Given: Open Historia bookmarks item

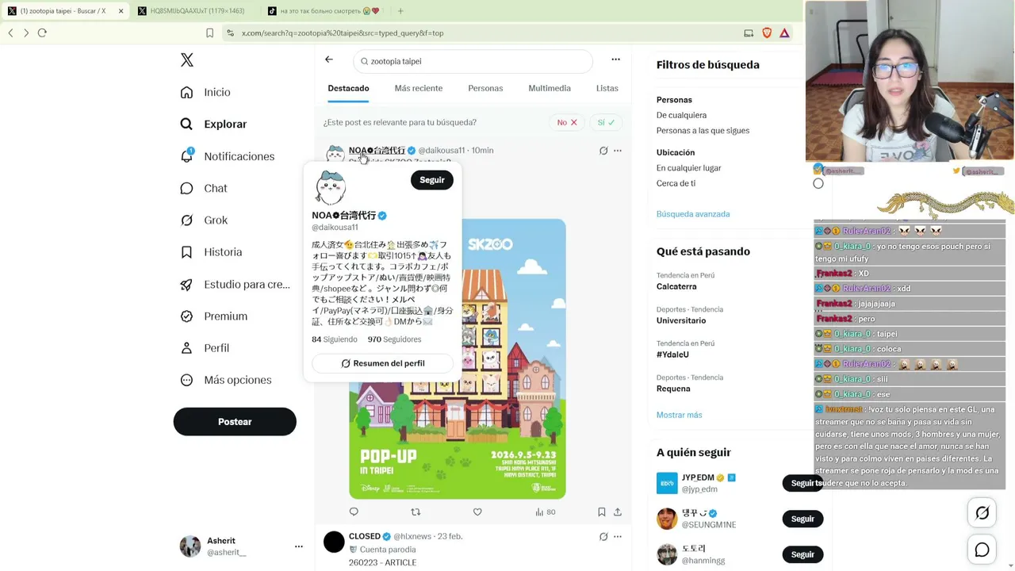Looking at the screenshot, I should pyautogui.click(x=211, y=252).
